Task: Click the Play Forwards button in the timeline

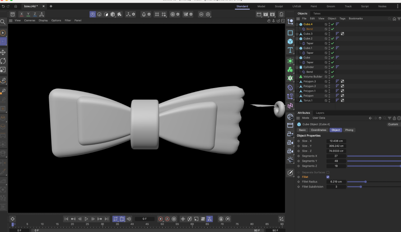Action: [86, 219]
